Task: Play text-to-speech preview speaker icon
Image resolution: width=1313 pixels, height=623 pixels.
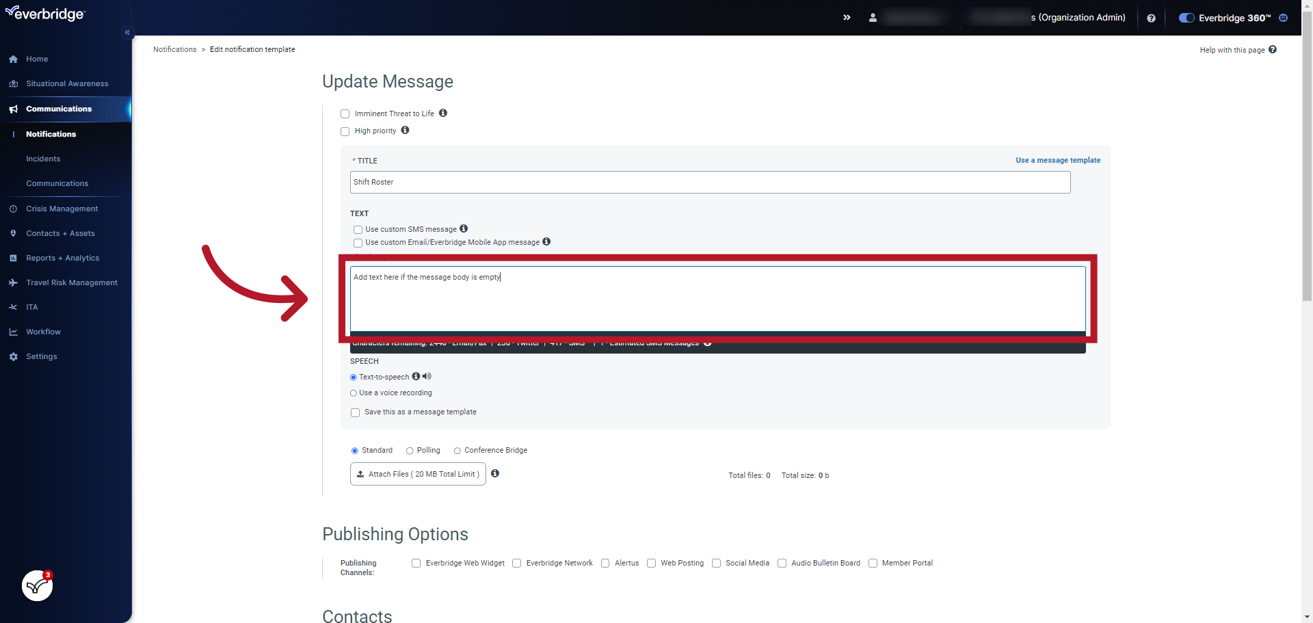Action: click(427, 376)
